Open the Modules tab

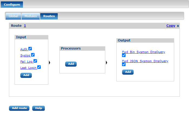[x=31, y=16]
